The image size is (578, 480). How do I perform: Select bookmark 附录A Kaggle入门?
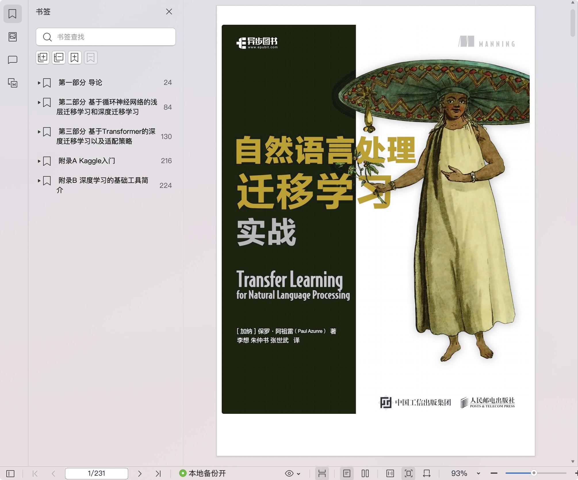[x=87, y=161]
